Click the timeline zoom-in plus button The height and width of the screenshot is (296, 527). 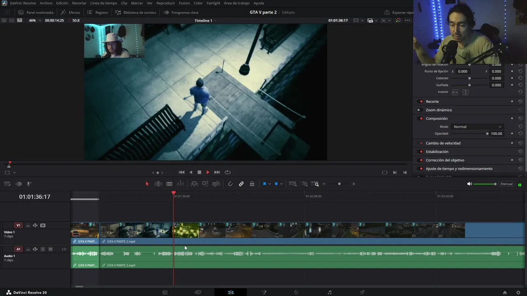(x=354, y=184)
